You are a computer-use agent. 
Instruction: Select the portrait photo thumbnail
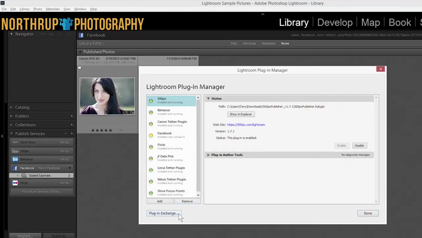107,96
